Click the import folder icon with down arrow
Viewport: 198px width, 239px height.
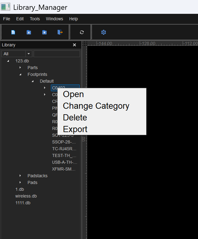[29, 32]
